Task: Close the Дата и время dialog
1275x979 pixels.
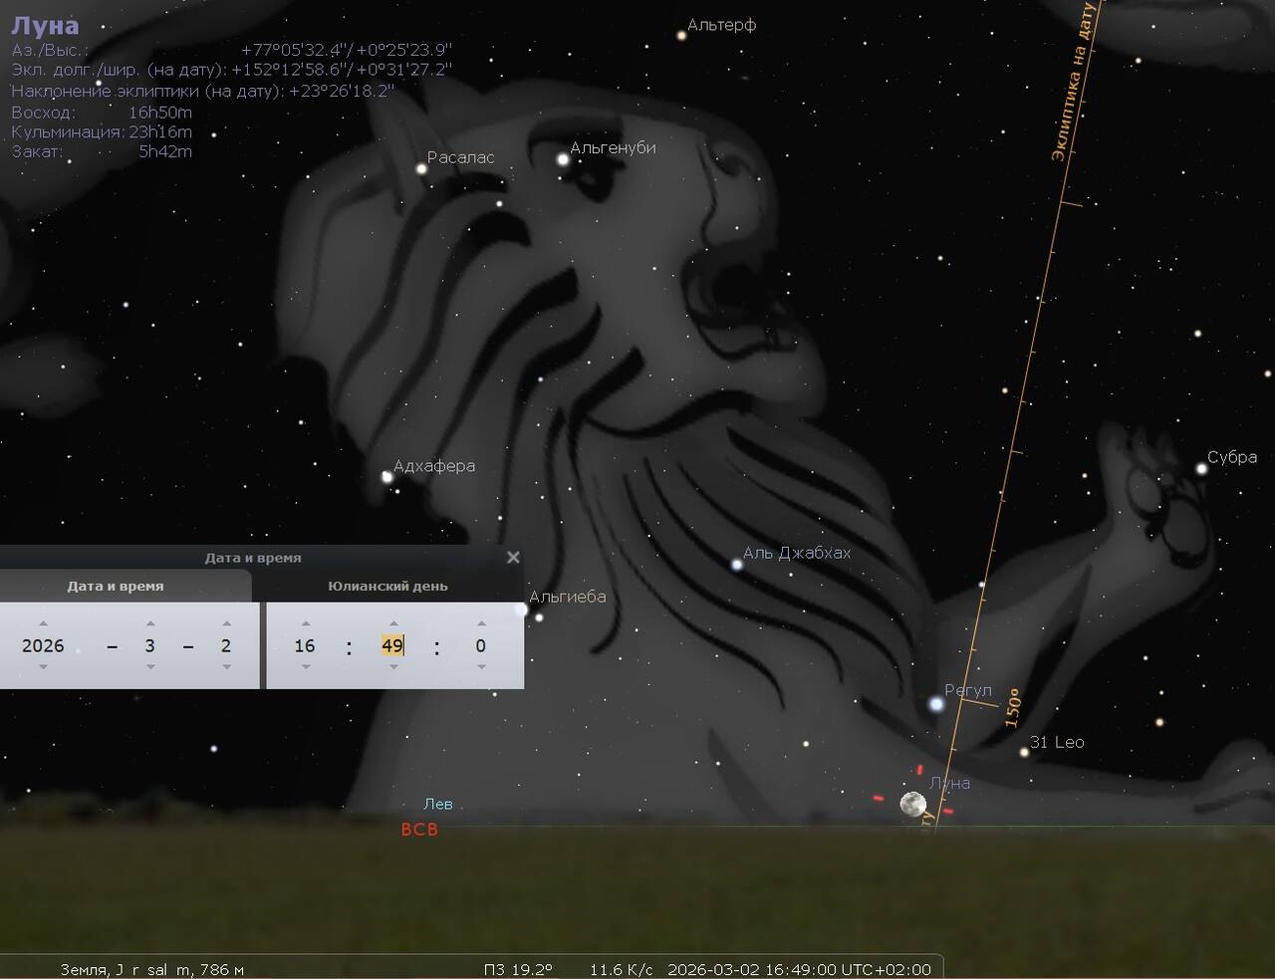Action: click(x=513, y=558)
